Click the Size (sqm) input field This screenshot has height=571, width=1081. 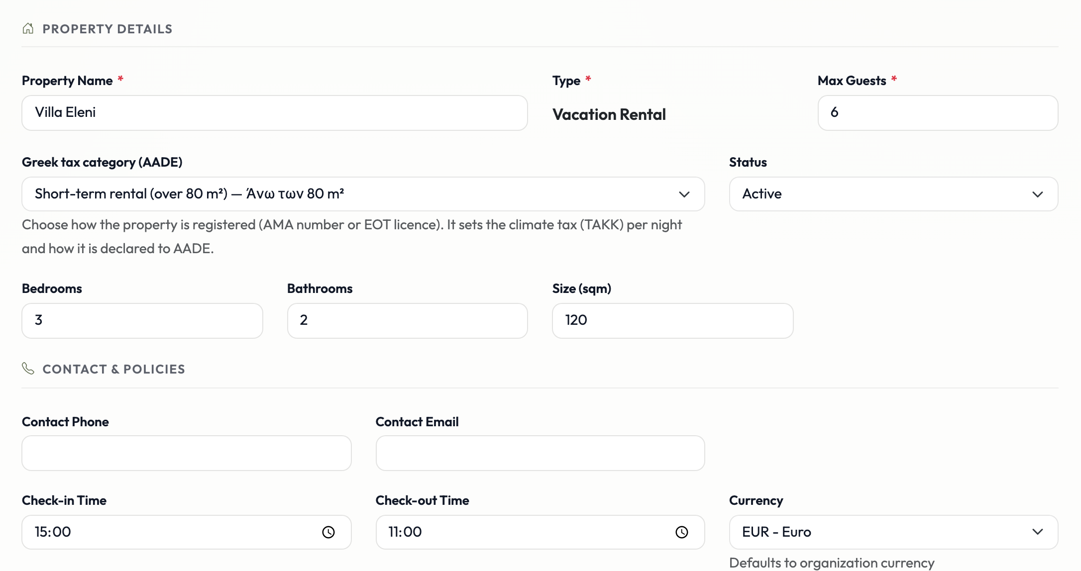pos(673,321)
